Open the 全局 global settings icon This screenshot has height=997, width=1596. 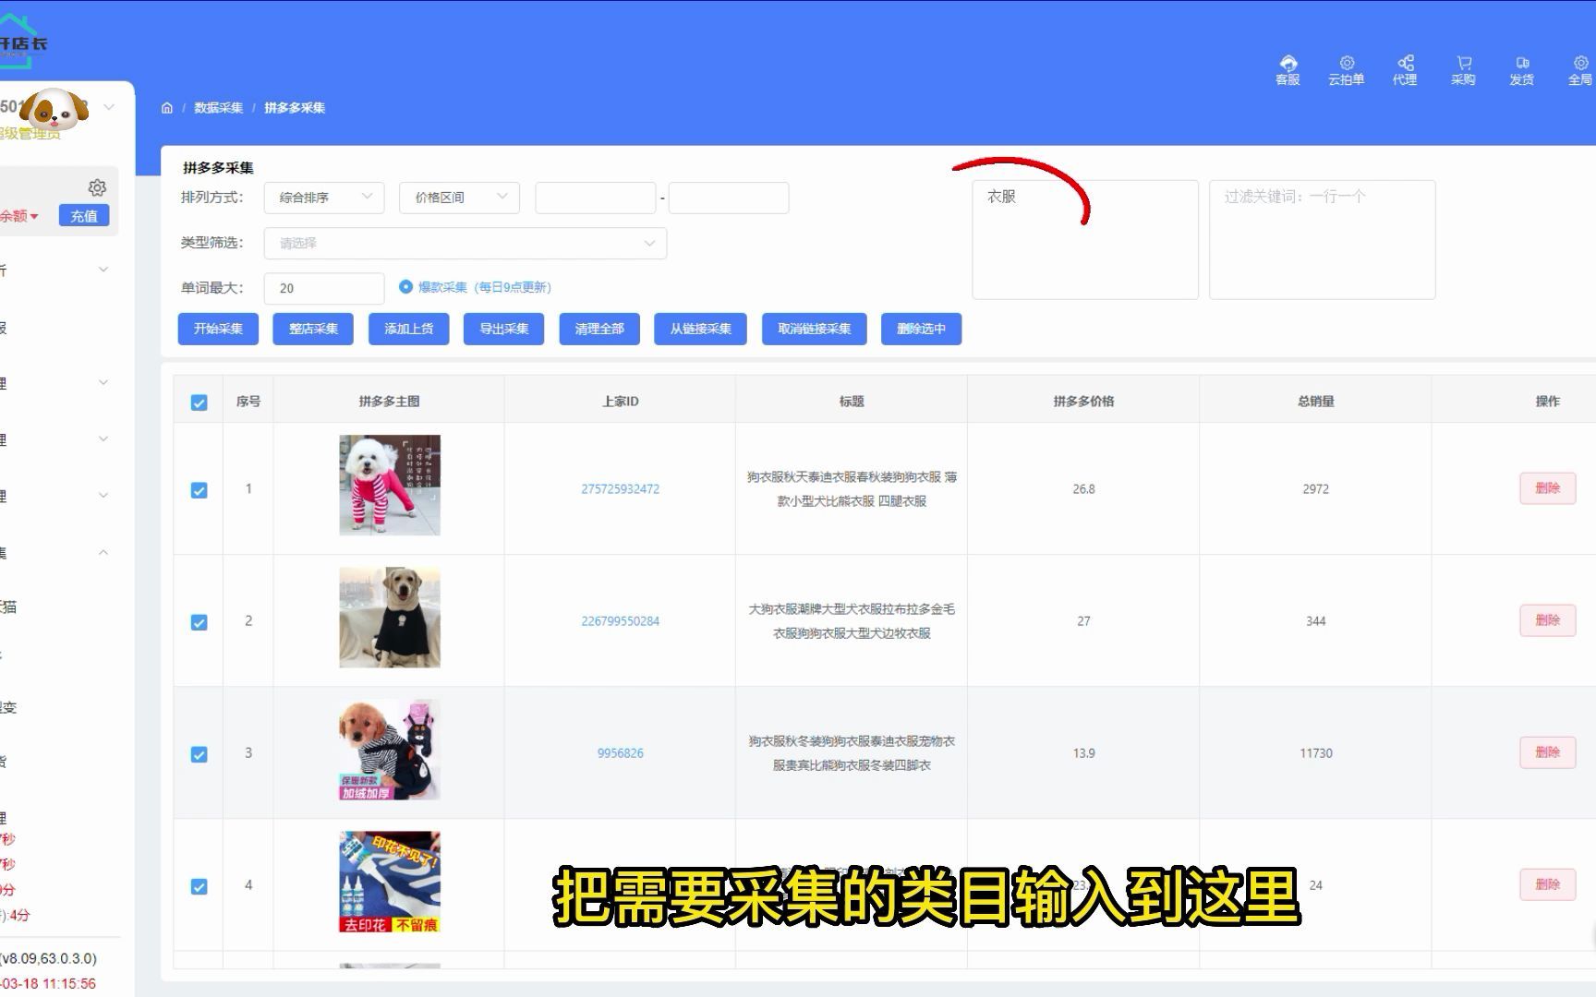tap(1580, 69)
